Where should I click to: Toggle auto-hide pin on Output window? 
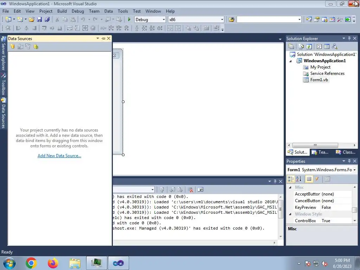[275, 181]
